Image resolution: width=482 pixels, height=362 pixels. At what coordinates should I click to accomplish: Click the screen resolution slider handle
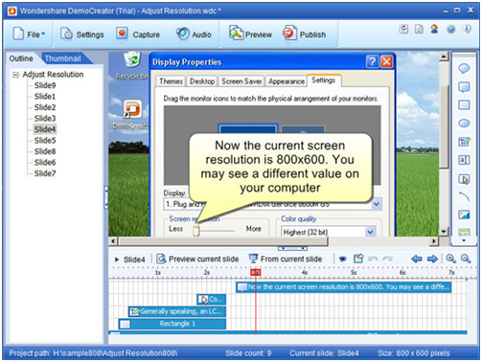[196, 231]
